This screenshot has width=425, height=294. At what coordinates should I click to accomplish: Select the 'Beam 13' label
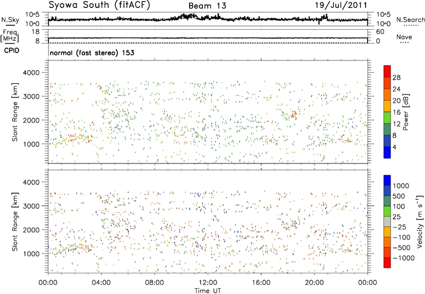[207, 6]
